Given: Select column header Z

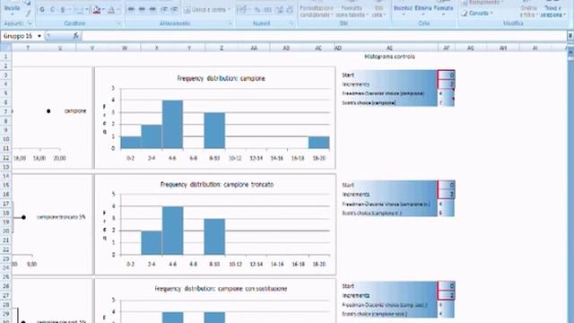Looking at the screenshot, I should (x=222, y=48).
